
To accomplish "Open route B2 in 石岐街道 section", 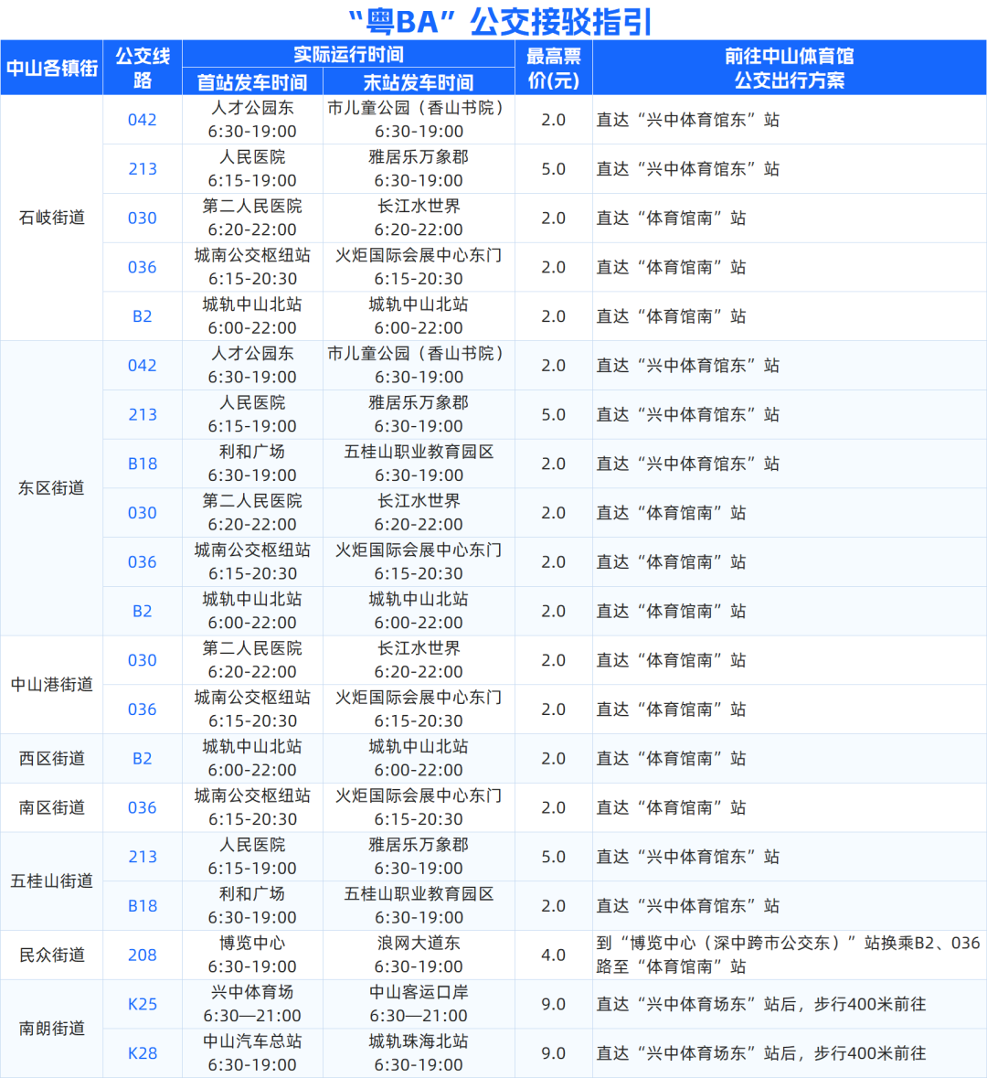I will click(143, 316).
